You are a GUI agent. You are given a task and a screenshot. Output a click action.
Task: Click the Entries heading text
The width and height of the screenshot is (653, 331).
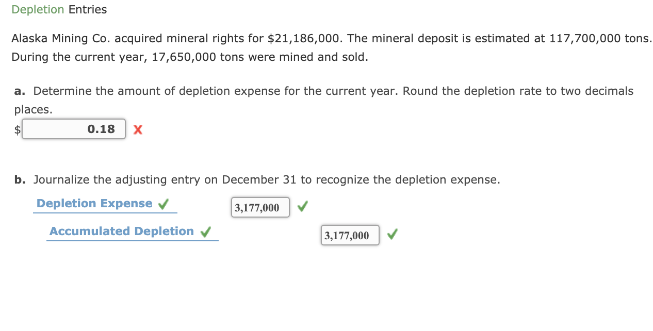(87, 9)
